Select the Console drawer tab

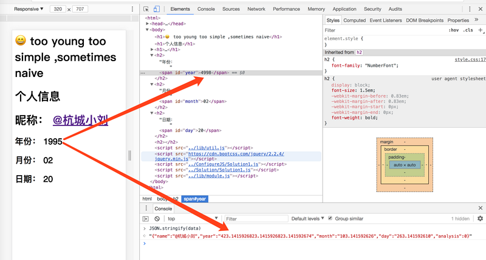(163, 208)
